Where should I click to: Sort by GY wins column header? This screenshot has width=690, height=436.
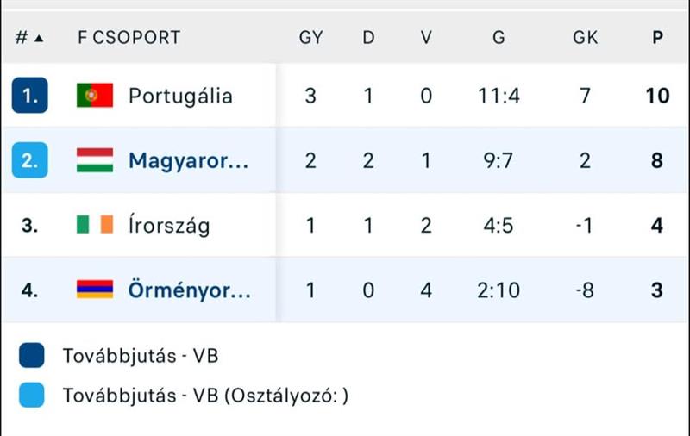point(310,38)
